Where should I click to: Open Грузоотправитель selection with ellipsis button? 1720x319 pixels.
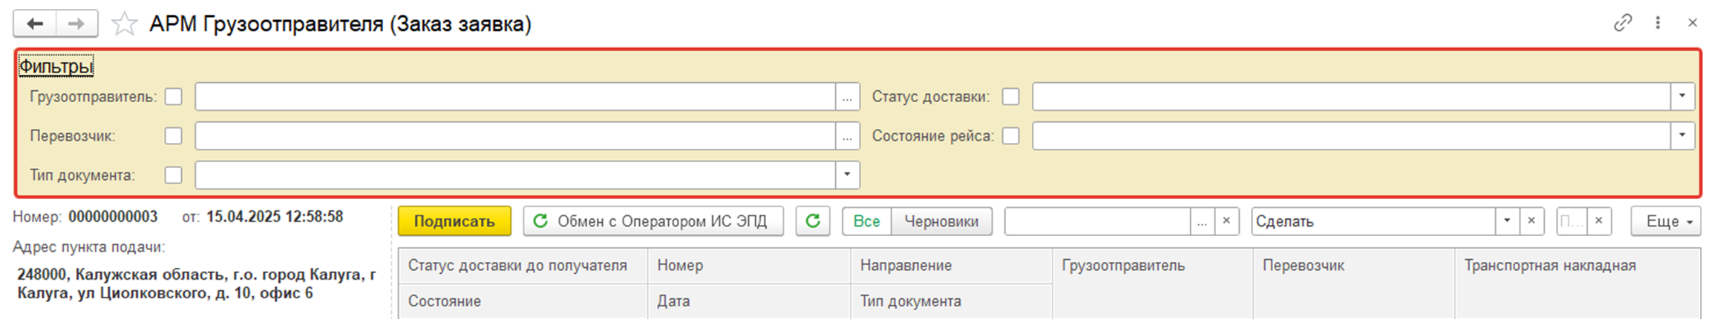pos(847,97)
